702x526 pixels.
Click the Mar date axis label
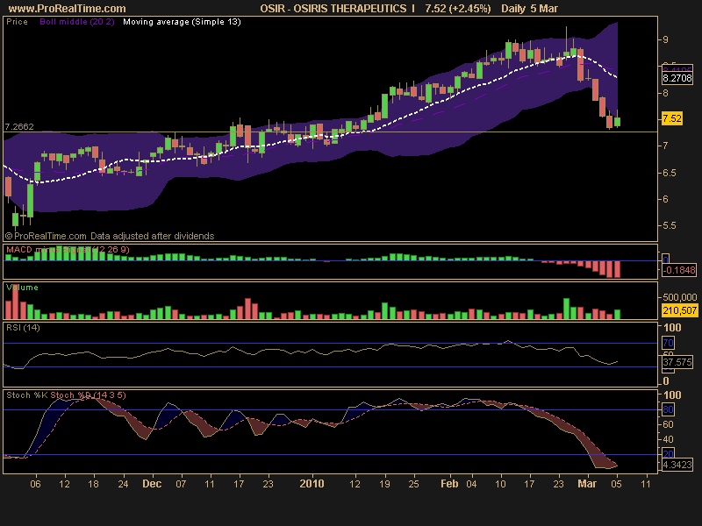[587, 484]
